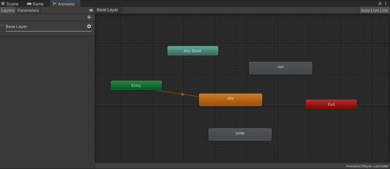The width and height of the screenshot is (390, 169).
Task: Select the Any State node
Action: pos(193,51)
